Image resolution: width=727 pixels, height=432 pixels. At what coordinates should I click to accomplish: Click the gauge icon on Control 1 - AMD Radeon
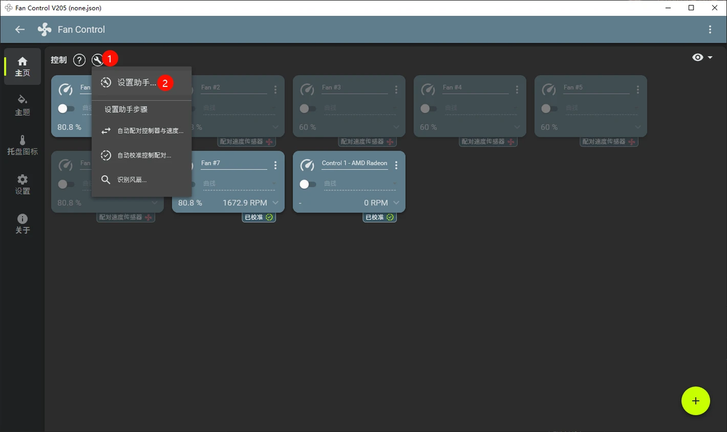click(x=307, y=165)
